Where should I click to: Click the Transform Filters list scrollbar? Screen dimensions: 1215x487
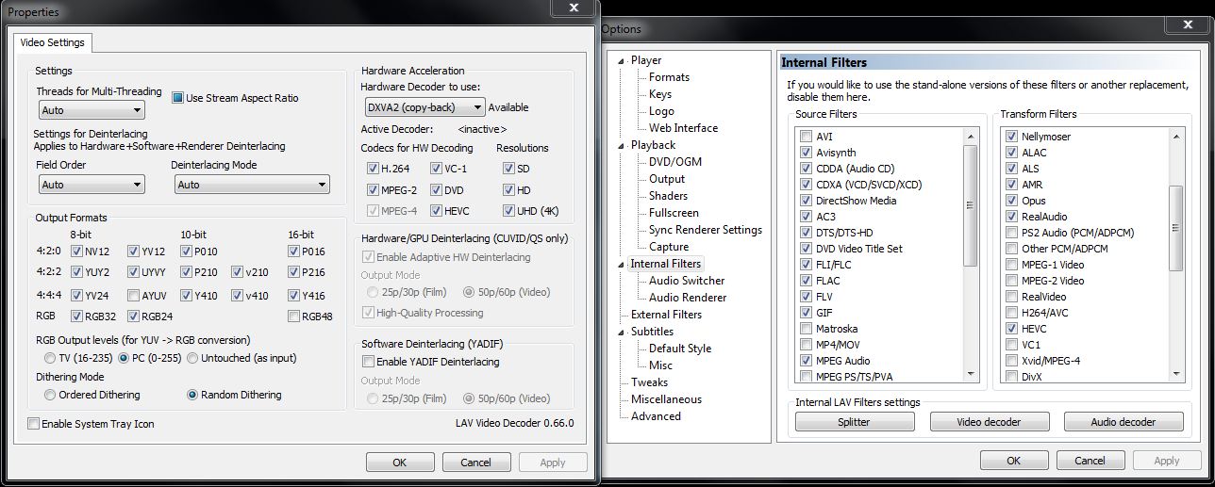click(1175, 254)
